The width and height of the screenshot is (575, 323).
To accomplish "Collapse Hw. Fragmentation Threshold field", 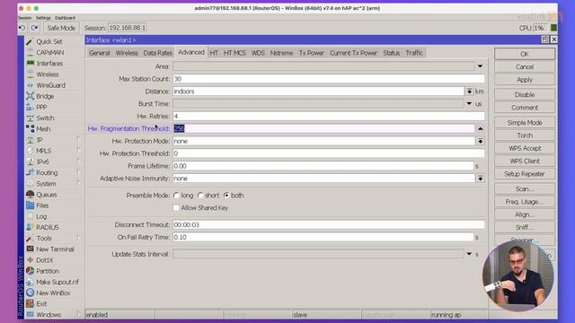I will tap(480, 128).
